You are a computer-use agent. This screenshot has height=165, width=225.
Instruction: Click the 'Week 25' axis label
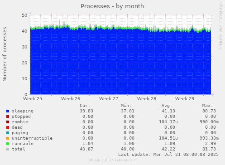point(33,99)
